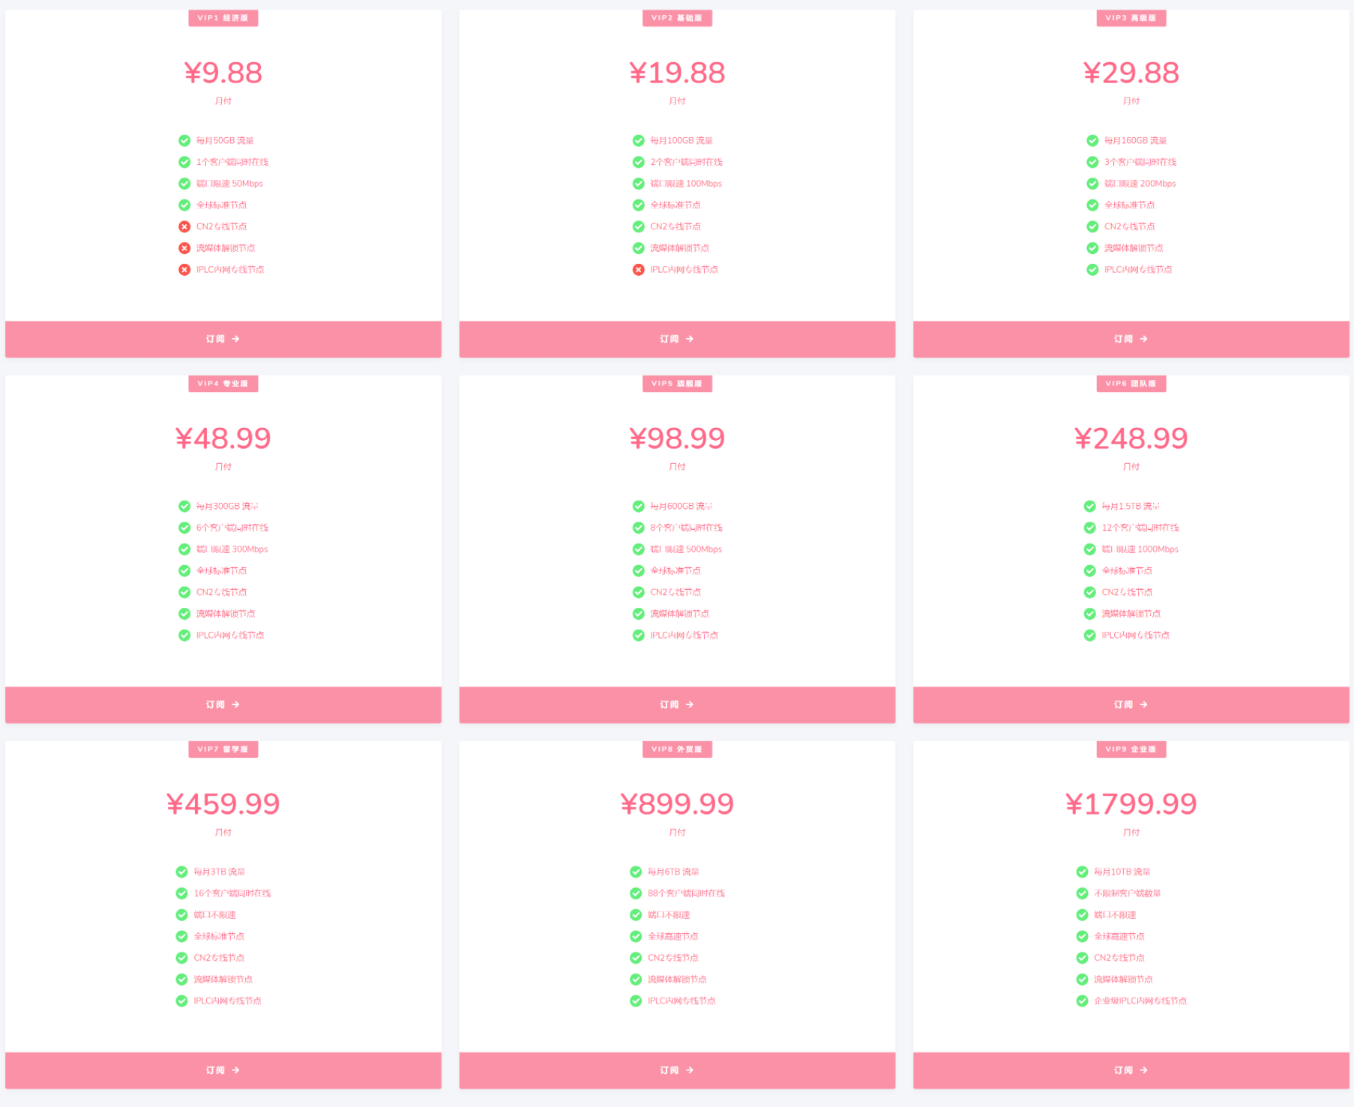Click check icon beside 企业级IPLC内网专线节点
Viewport: 1354px width, 1107px height.
tap(1082, 1001)
